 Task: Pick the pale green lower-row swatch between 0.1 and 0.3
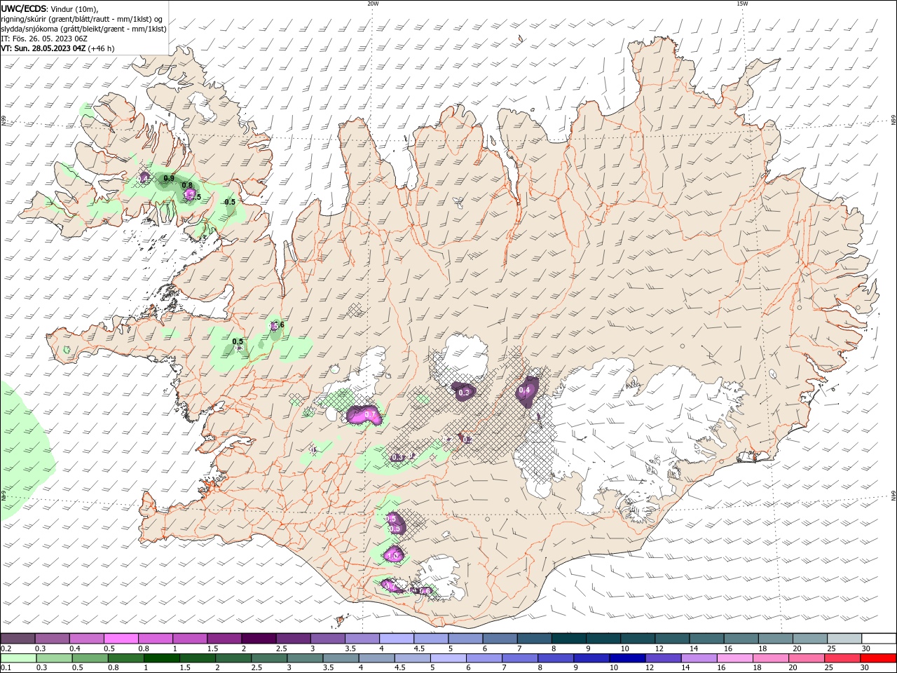click(x=18, y=658)
